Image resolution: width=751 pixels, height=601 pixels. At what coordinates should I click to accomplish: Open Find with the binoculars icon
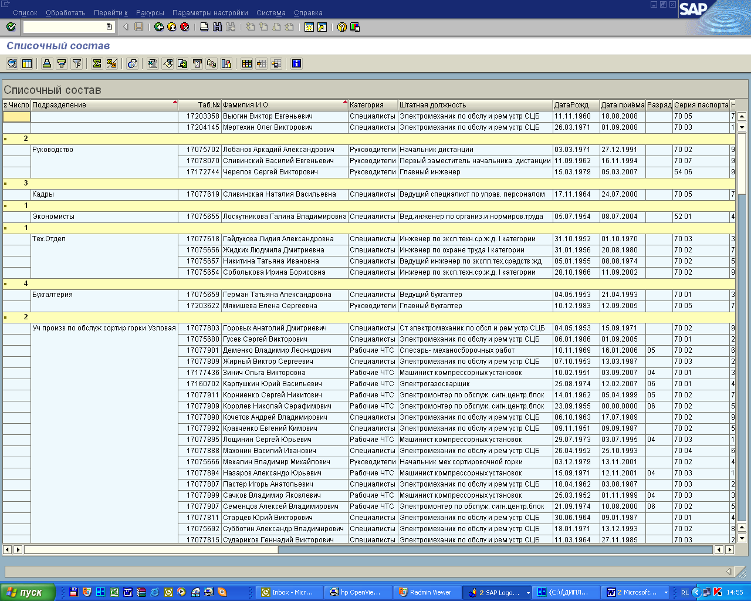pyautogui.click(x=217, y=27)
